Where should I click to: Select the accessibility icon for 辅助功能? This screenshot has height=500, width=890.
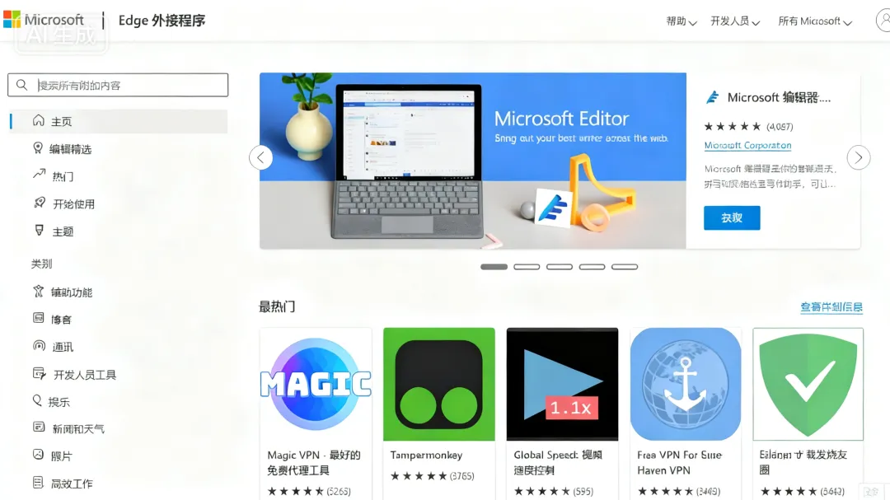38,291
